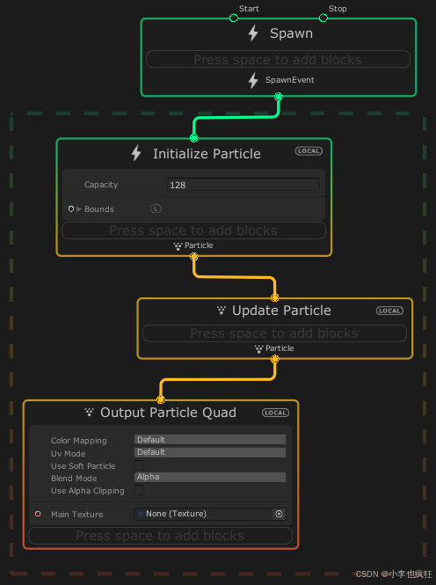Screen dimensions: 436x585
Task: Select the Initialize Particle title
Action: tap(207, 154)
